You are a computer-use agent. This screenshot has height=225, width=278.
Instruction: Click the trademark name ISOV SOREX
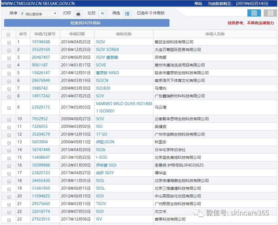107,49
